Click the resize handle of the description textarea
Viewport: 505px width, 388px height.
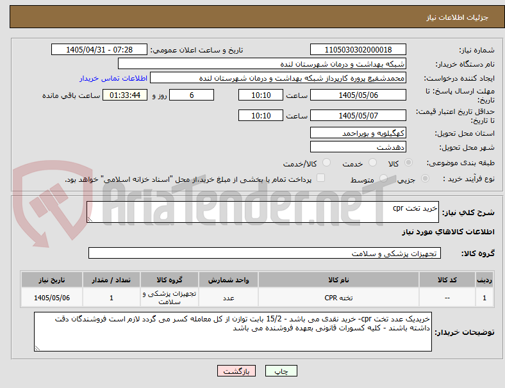click(x=90, y=220)
